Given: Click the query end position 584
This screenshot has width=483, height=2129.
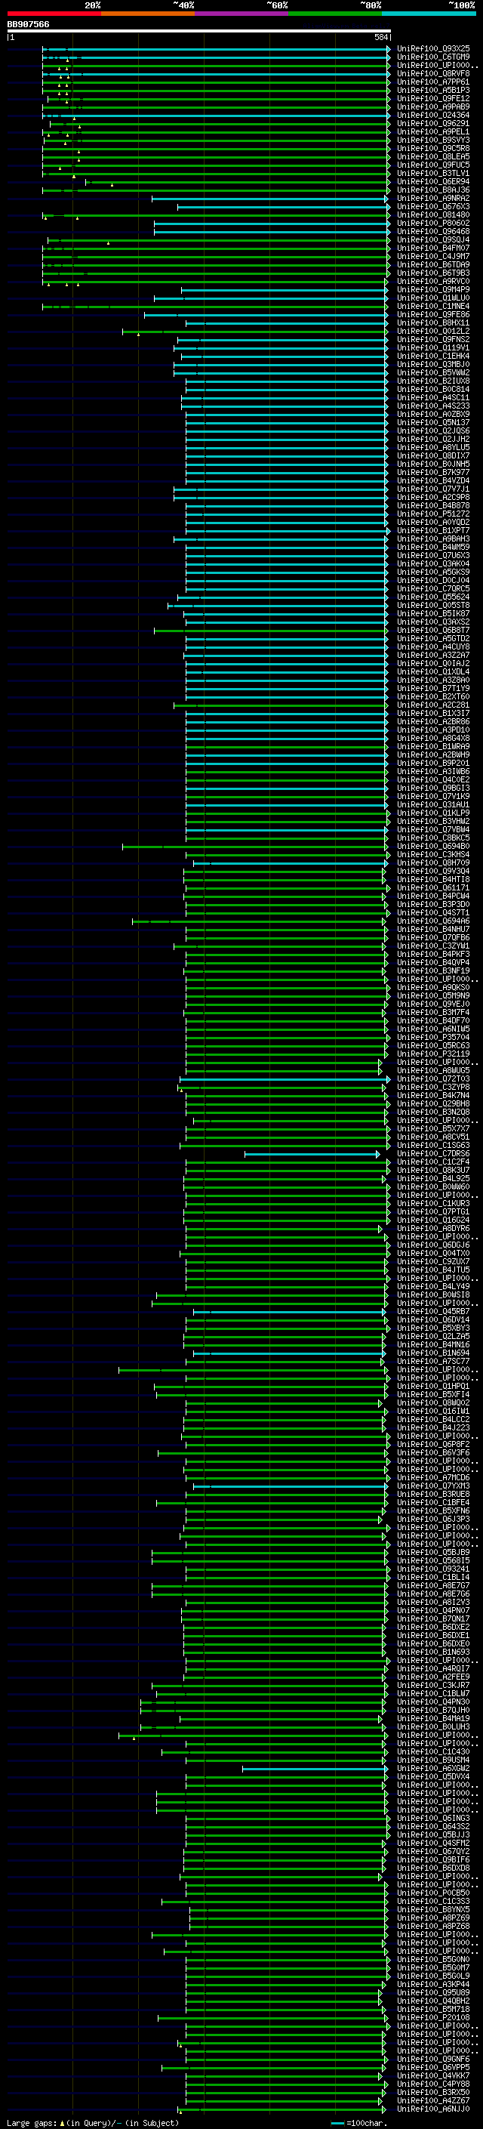Looking at the screenshot, I should click(x=380, y=37).
